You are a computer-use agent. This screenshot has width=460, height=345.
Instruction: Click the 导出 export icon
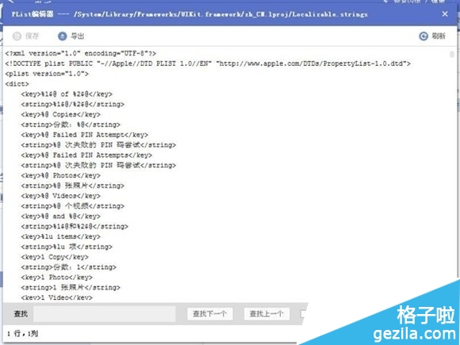point(62,36)
